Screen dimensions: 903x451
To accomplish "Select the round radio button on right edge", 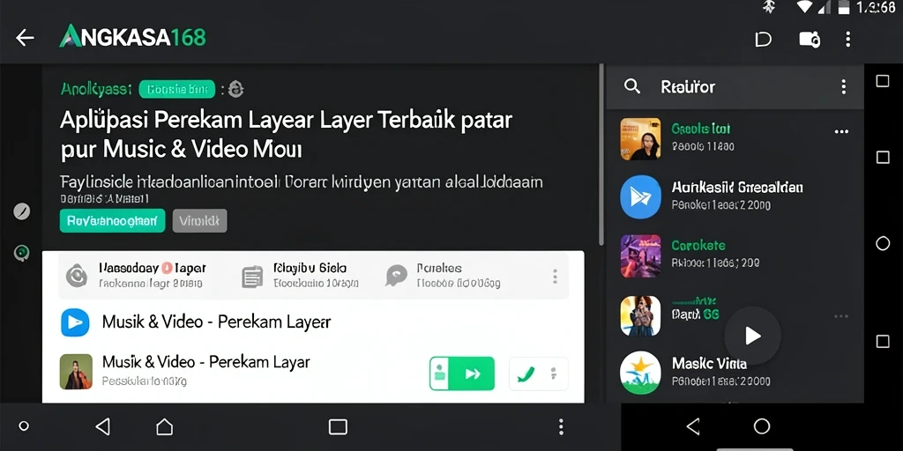I will pyautogui.click(x=883, y=243).
